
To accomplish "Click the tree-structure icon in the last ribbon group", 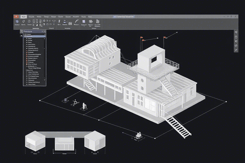I will point(91,22).
